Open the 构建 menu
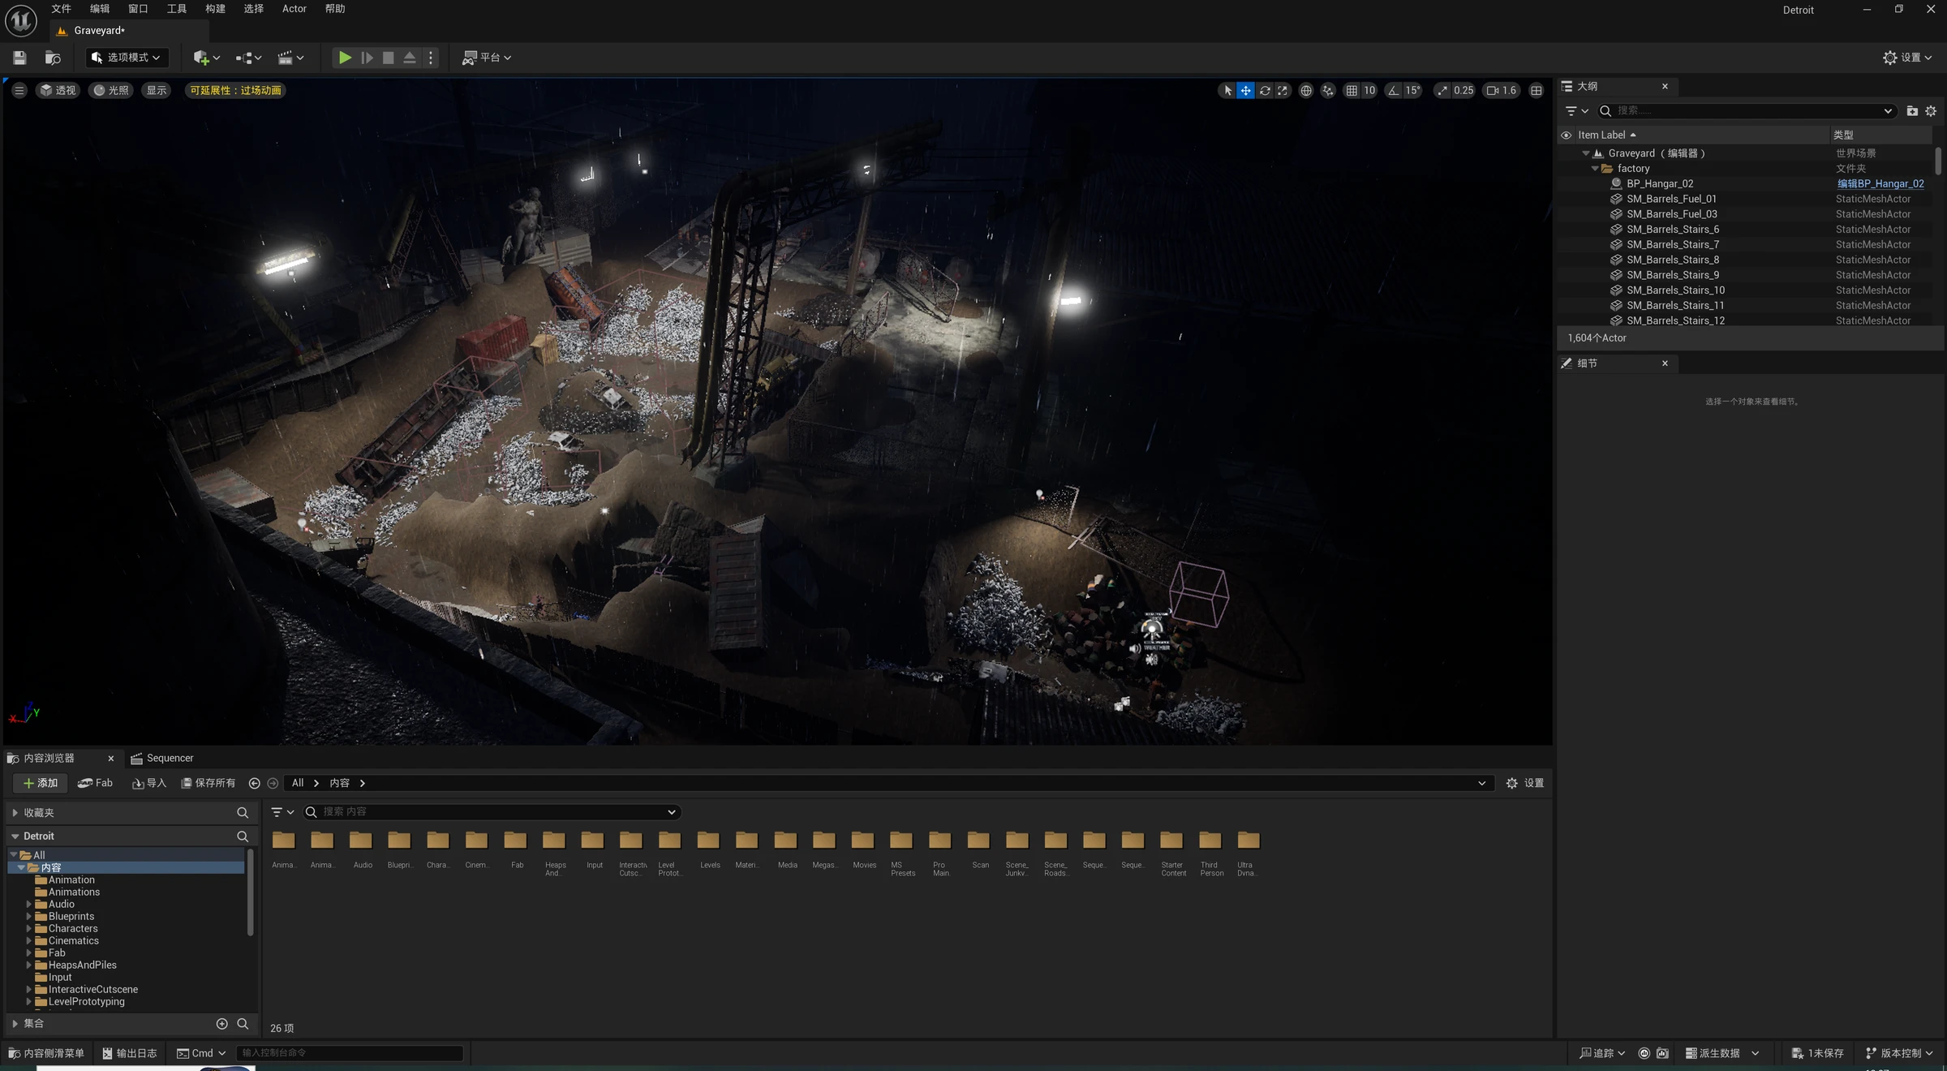The image size is (1947, 1071). [x=215, y=9]
